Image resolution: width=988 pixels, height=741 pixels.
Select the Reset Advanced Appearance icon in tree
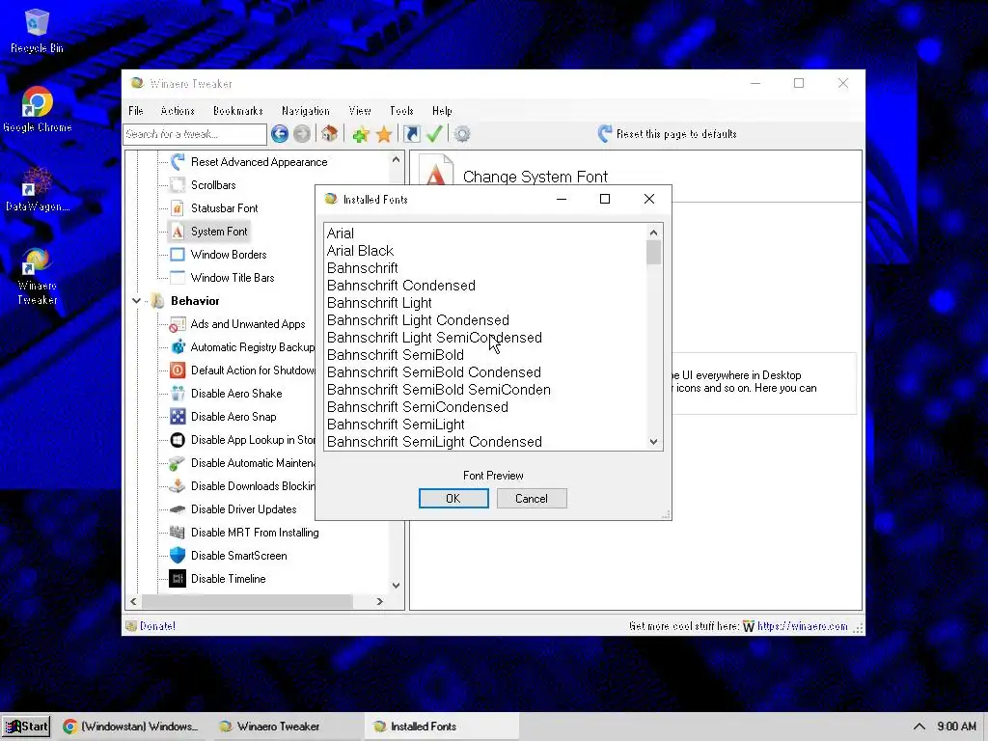(x=178, y=162)
